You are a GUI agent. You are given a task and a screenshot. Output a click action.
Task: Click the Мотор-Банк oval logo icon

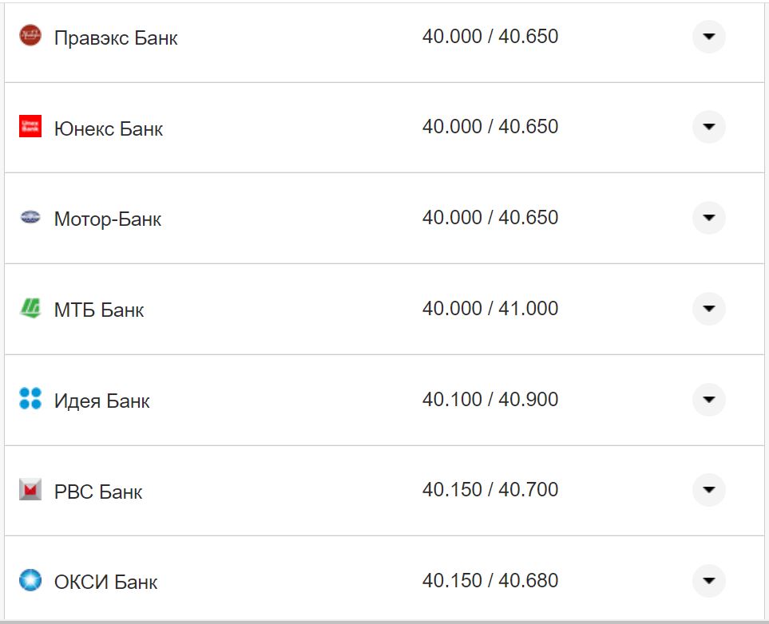point(30,217)
